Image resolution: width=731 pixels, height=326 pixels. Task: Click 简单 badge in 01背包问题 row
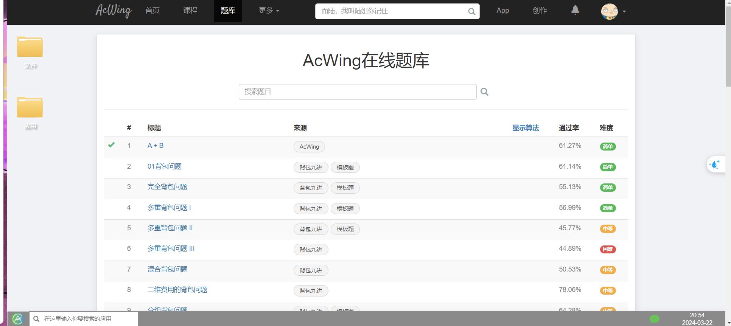(x=608, y=167)
